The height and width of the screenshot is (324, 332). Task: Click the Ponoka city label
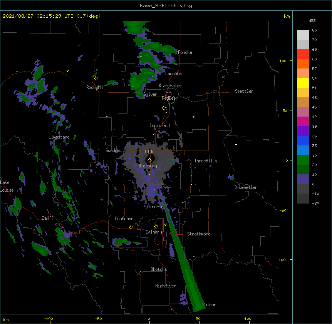(185, 52)
